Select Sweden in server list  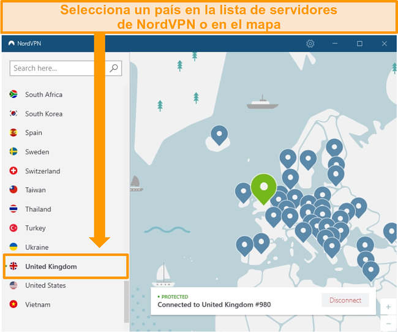[37, 152]
